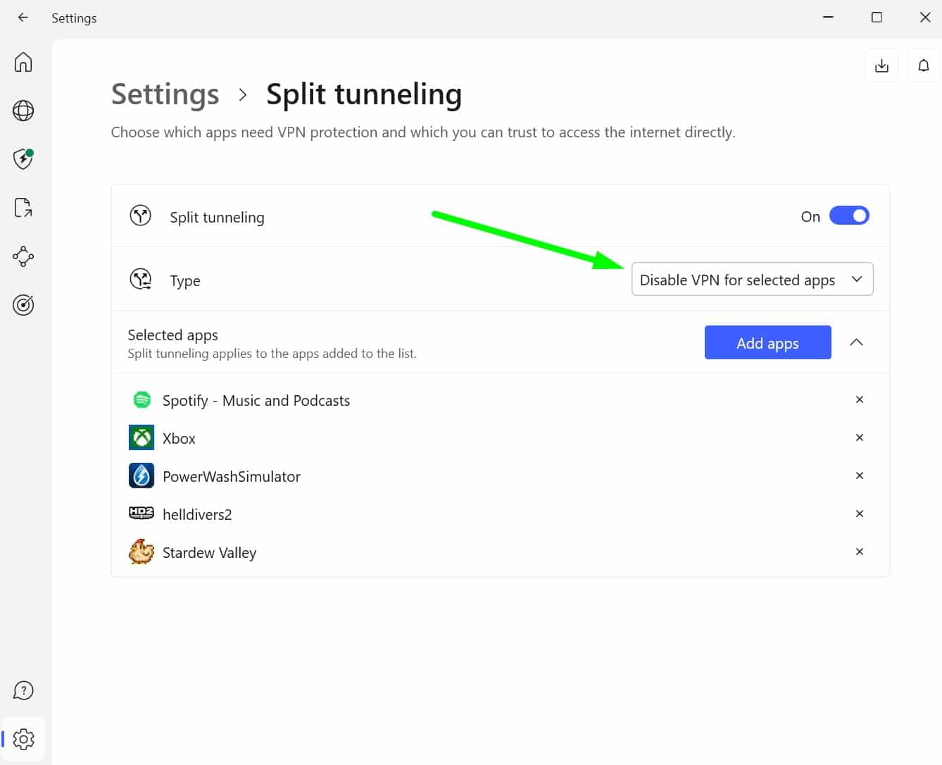The height and width of the screenshot is (765, 942).
Task: Click the Spotify - Music and Podcasts entry
Action: coord(256,400)
